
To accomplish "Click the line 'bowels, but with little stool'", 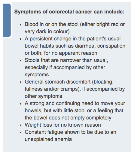I will (x=74, y=110).
